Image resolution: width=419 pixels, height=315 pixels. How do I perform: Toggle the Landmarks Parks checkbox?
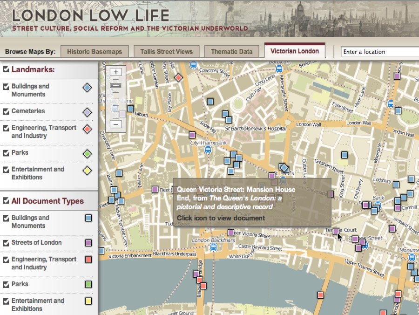click(6, 153)
